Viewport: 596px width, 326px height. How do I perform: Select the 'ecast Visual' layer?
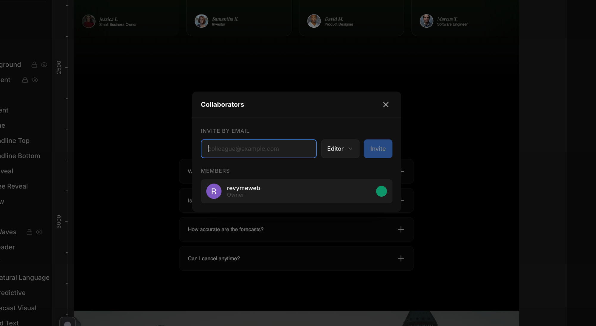18,308
